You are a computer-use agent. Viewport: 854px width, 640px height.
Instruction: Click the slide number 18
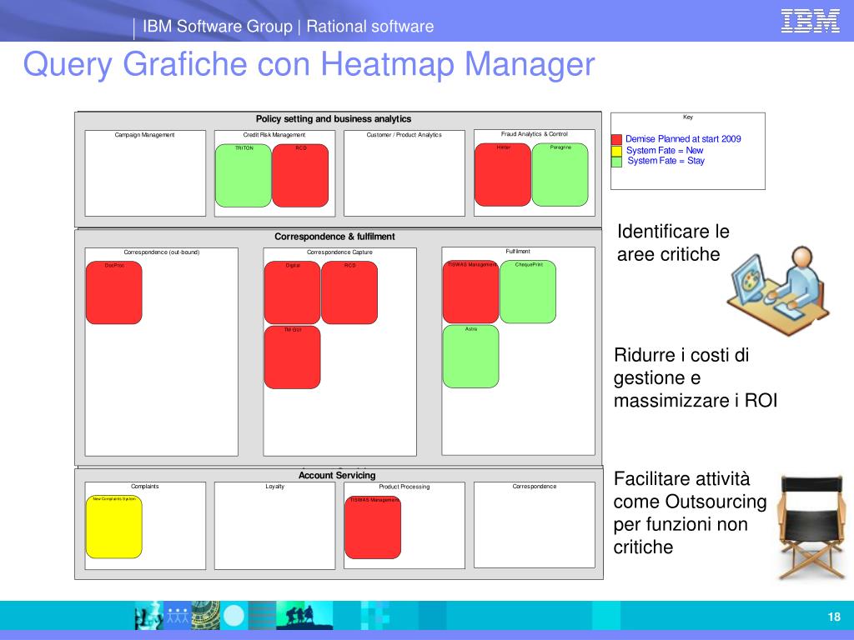[834, 617]
